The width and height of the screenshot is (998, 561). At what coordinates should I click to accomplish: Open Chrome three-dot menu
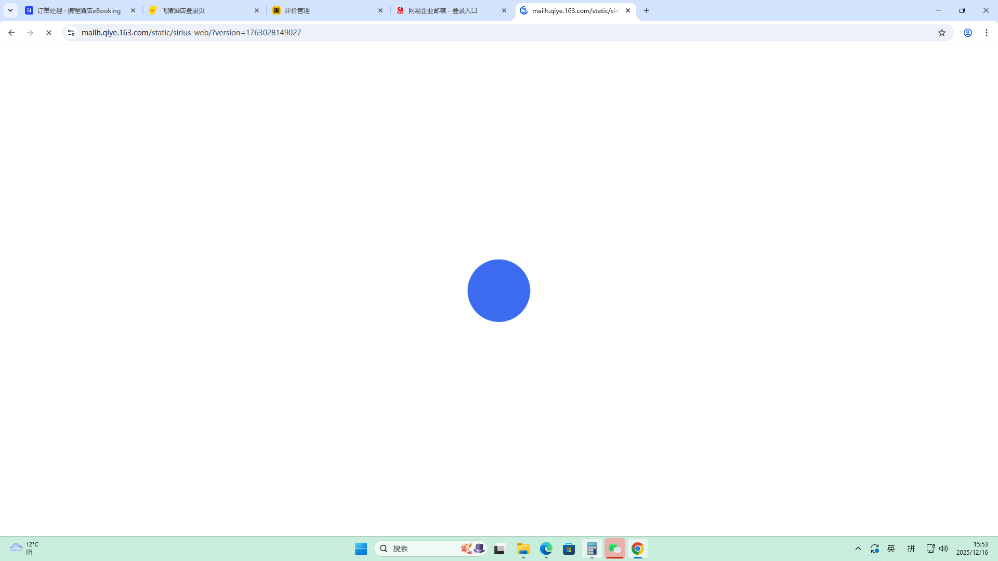[987, 33]
